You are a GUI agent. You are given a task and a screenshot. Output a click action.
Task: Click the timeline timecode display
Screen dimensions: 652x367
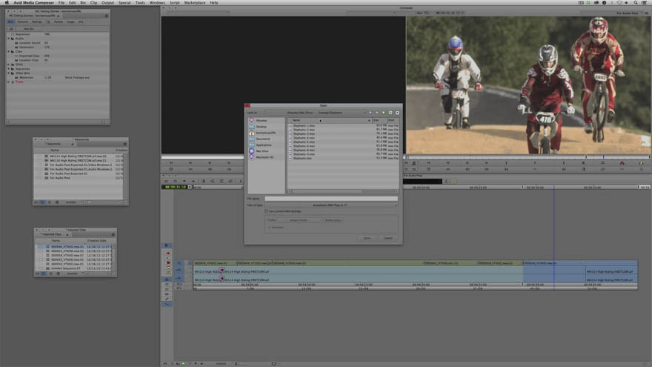[176, 188]
